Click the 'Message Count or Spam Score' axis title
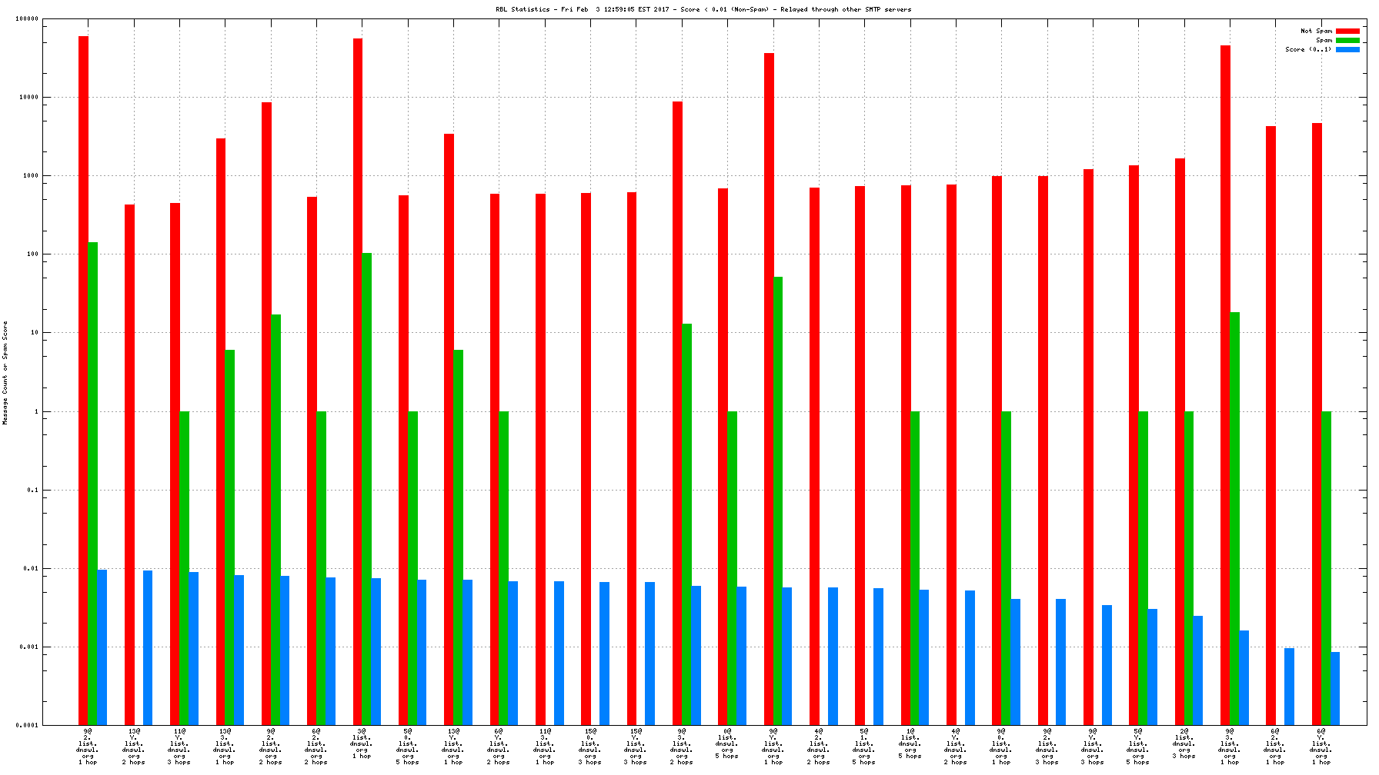 (5, 373)
